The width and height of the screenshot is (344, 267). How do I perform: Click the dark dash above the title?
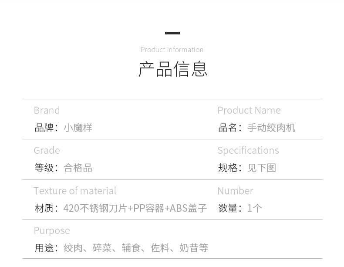click(x=172, y=33)
